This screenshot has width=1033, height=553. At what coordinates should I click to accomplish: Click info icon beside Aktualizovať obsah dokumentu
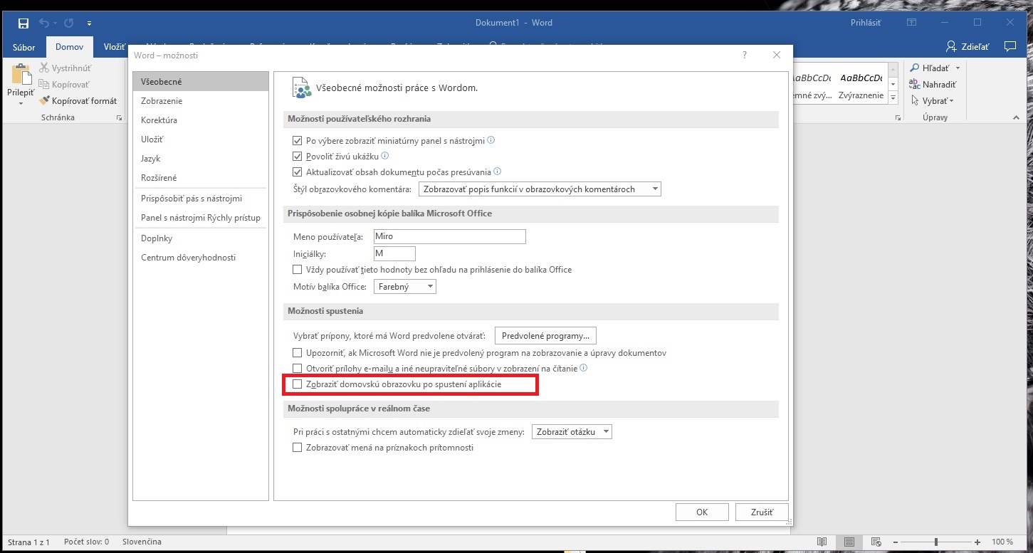498,172
